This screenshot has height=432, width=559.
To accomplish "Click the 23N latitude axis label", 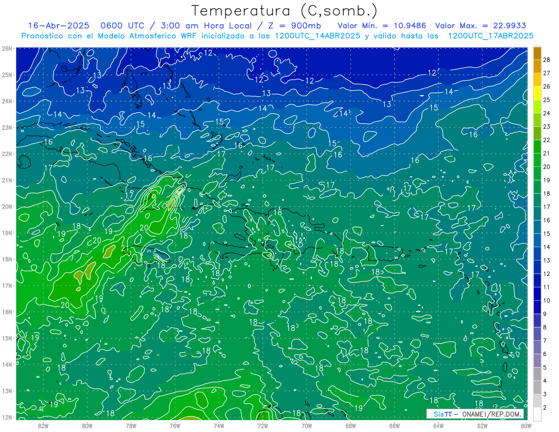I will coord(7,127).
